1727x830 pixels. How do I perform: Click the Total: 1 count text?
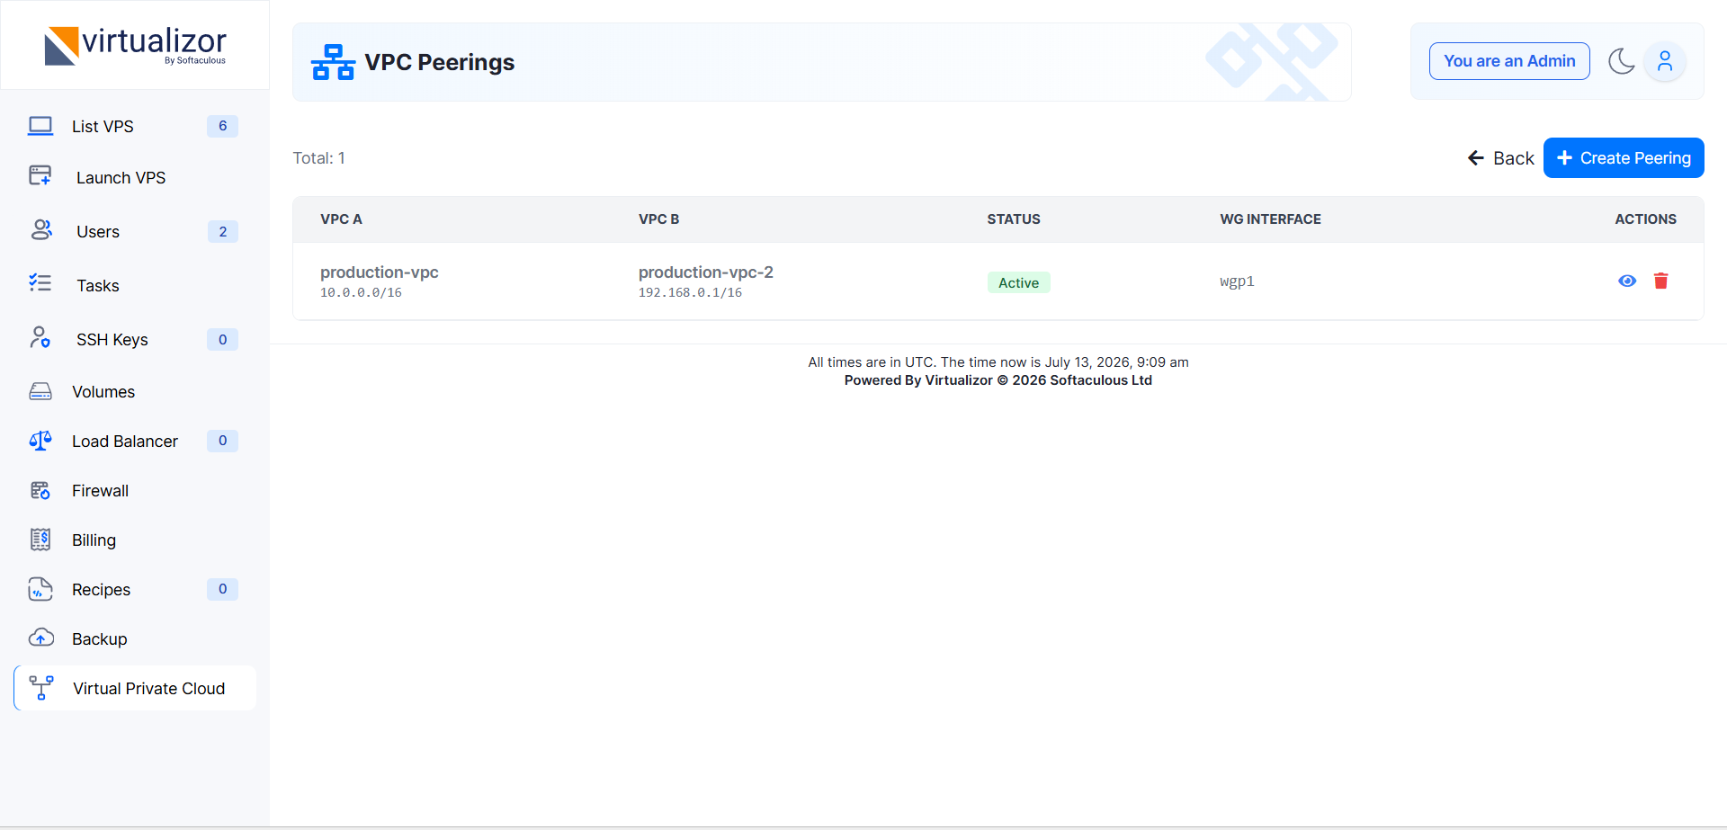click(x=318, y=158)
